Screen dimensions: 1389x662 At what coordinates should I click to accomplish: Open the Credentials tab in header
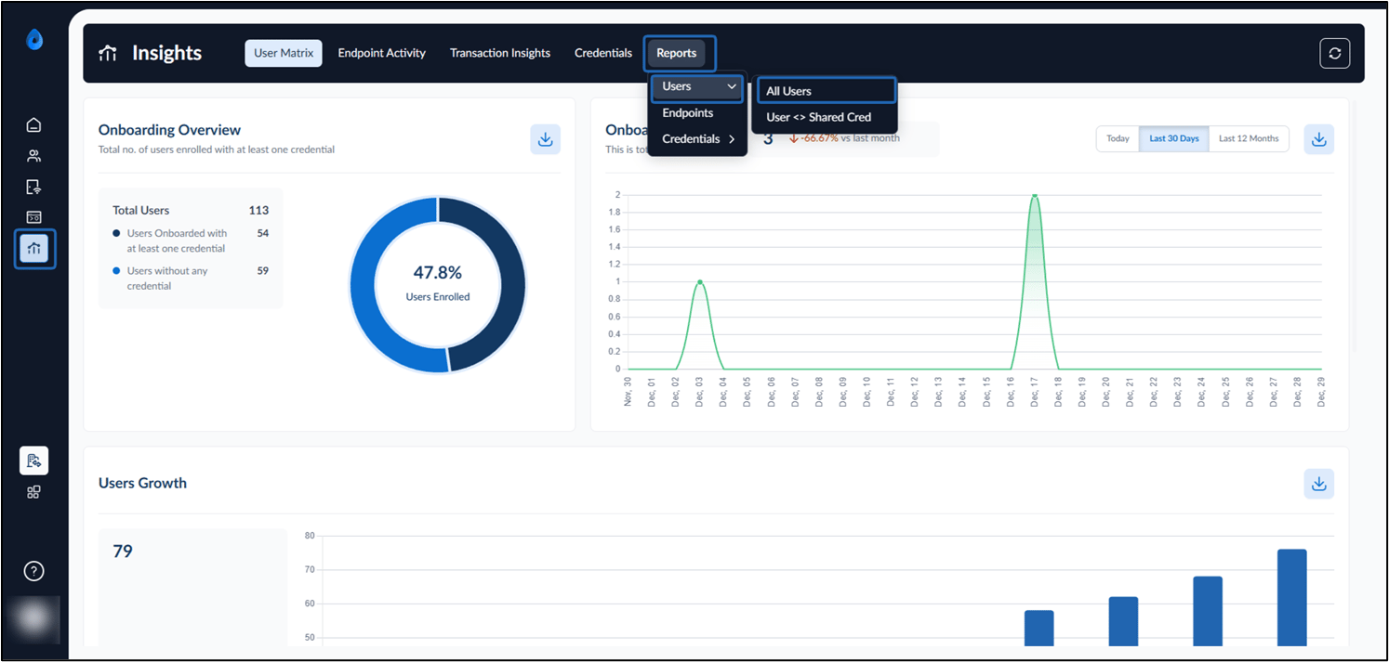pos(603,53)
